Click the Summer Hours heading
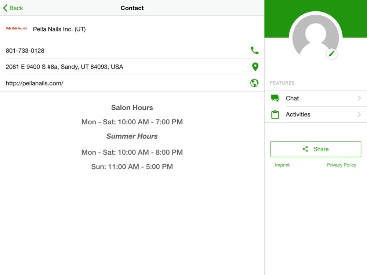This screenshot has width=367, height=275. (x=132, y=136)
